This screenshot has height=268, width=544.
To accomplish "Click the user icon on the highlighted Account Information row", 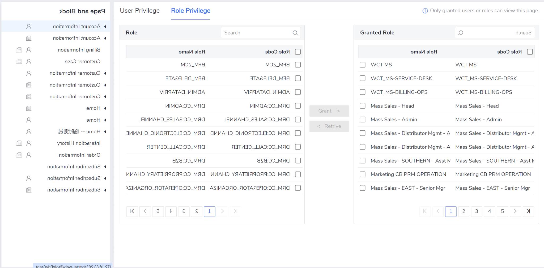I will click(x=29, y=27).
